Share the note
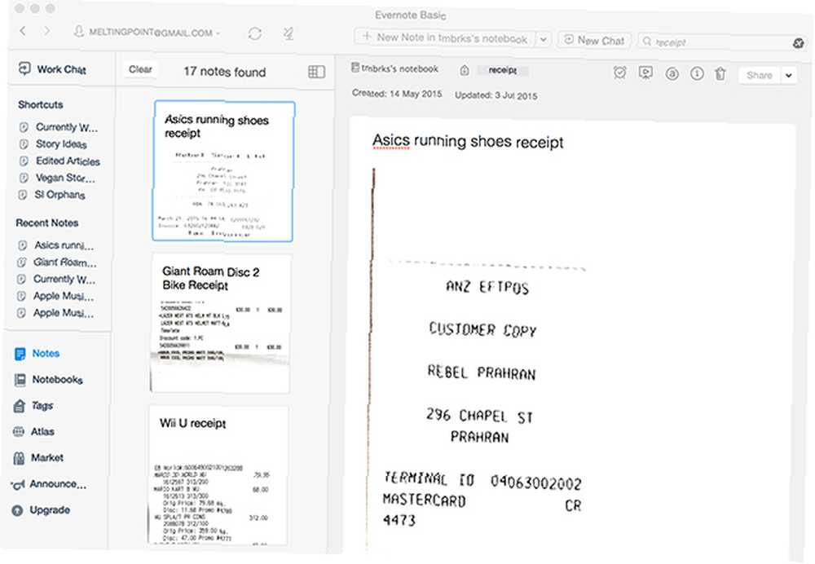Image resolution: width=815 pixels, height=564 pixels. pyautogui.click(x=759, y=75)
